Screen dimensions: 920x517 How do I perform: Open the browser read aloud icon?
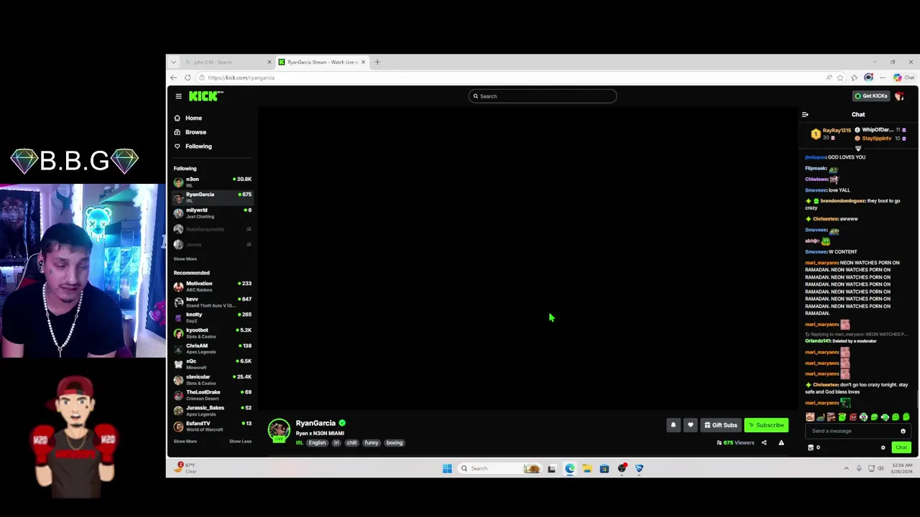pos(829,78)
